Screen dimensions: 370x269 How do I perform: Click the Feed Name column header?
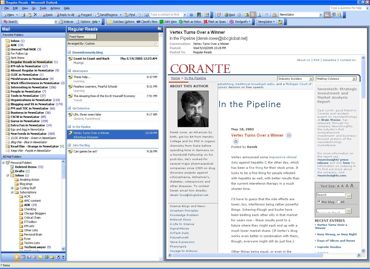(82, 37)
